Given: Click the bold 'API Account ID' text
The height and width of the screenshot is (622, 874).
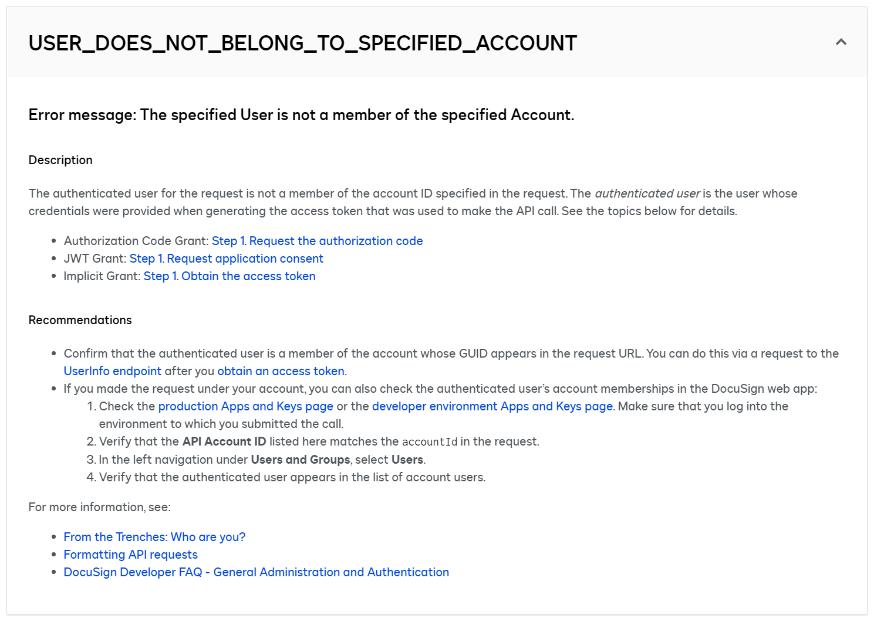Looking at the screenshot, I should click(224, 441).
